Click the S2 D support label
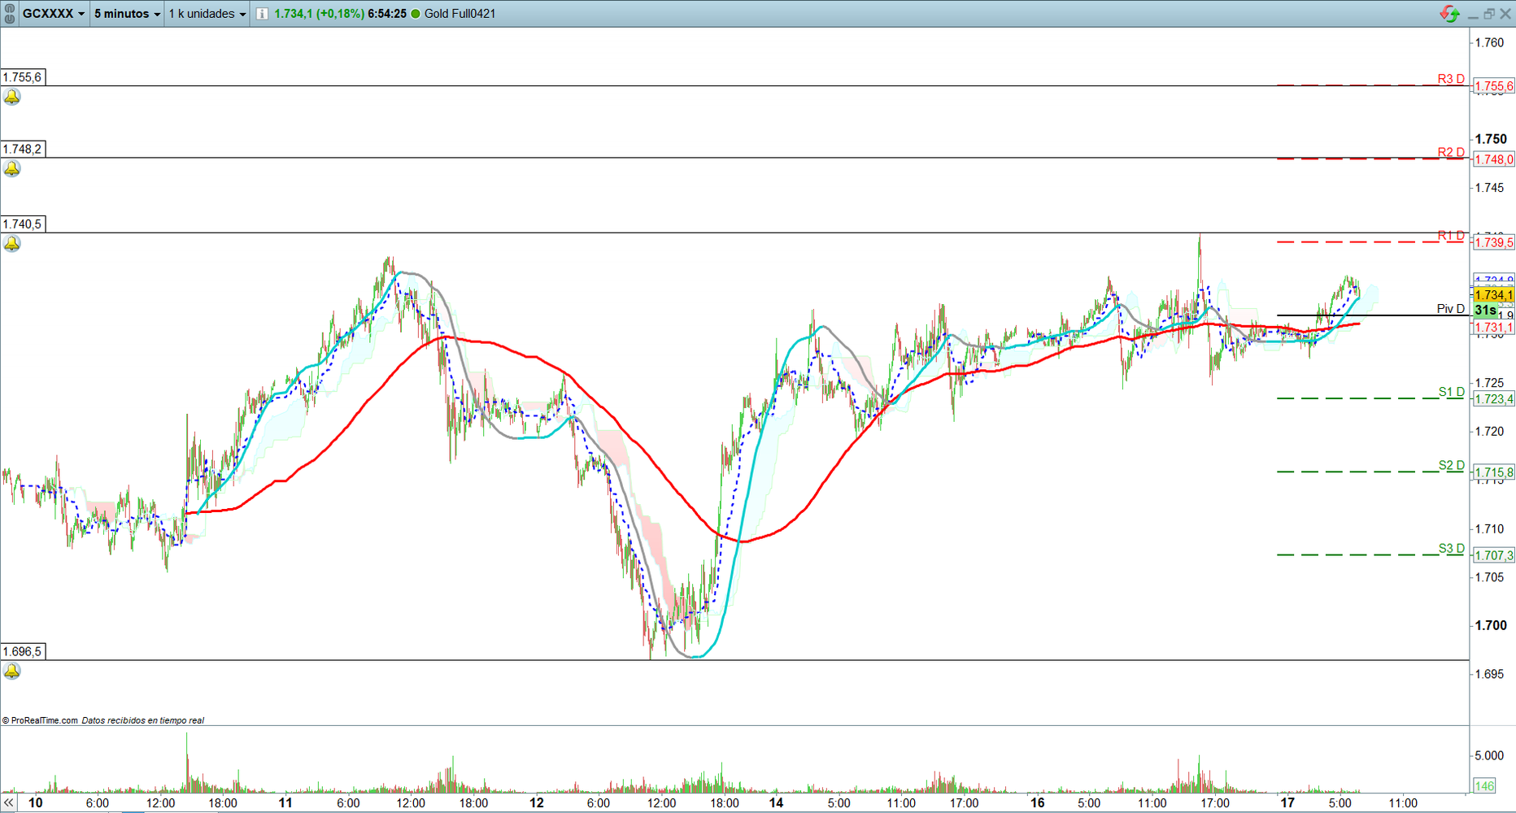 (x=1452, y=465)
